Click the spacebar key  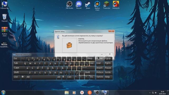coord(44,77)
